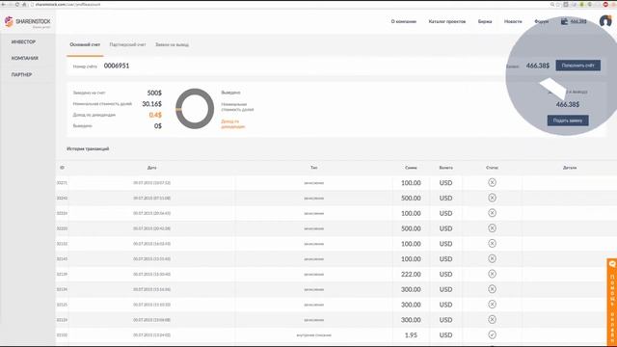The height and width of the screenshot is (347, 617).
Task: Open the ПАРТНЕР sidebar section
Action: [21, 75]
